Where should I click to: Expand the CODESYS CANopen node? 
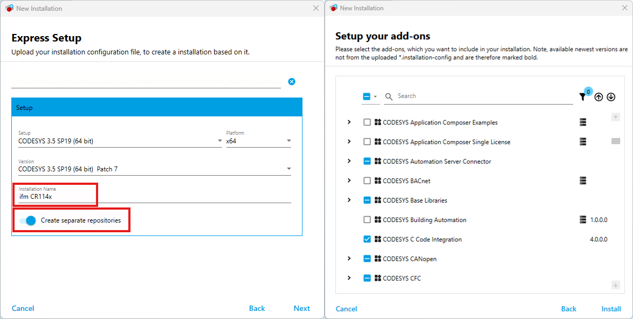click(x=349, y=259)
